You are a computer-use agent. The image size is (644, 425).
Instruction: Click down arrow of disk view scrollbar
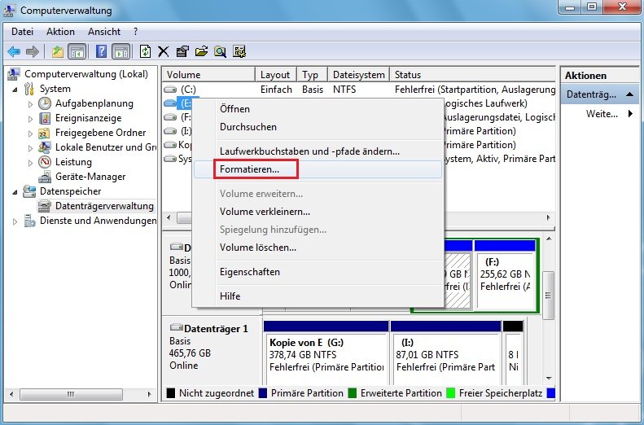(x=549, y=379)
